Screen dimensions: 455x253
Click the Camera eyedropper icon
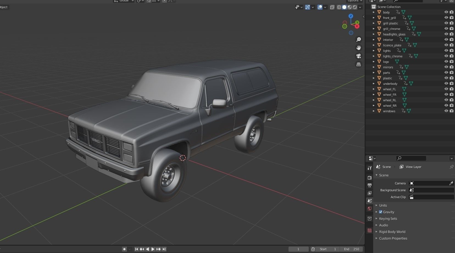(451, 183)
